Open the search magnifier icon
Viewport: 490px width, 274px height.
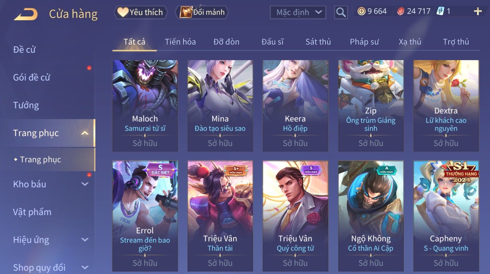(341, 12)
